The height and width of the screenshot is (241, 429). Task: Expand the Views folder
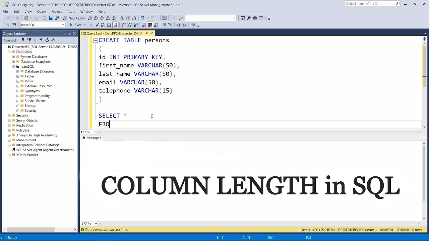(x=18, y=81)
